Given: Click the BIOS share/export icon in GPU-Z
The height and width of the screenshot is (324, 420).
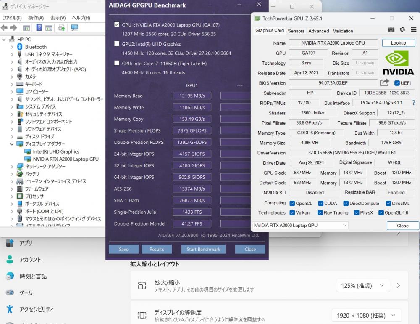Looking at the screenshot, I should [x=384, y=82].
